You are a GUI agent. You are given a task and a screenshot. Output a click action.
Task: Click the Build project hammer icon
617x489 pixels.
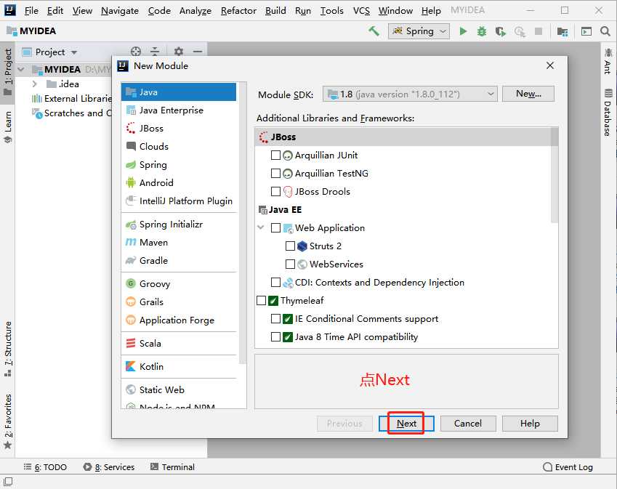click(x=374, y=31)
